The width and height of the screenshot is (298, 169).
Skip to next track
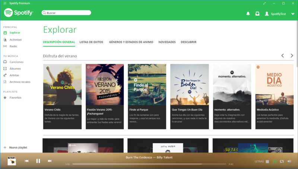(x=50, y=161)
